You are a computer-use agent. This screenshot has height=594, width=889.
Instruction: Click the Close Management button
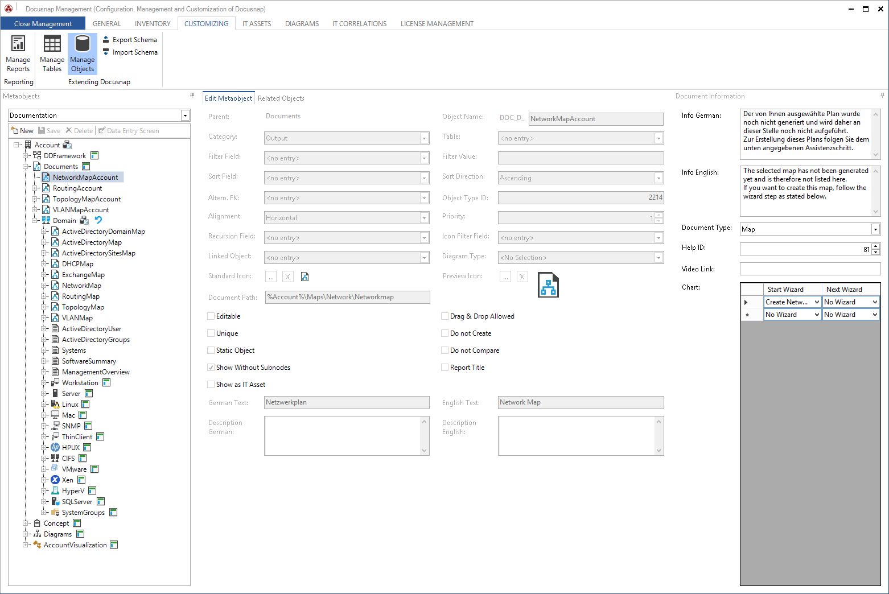43,23
